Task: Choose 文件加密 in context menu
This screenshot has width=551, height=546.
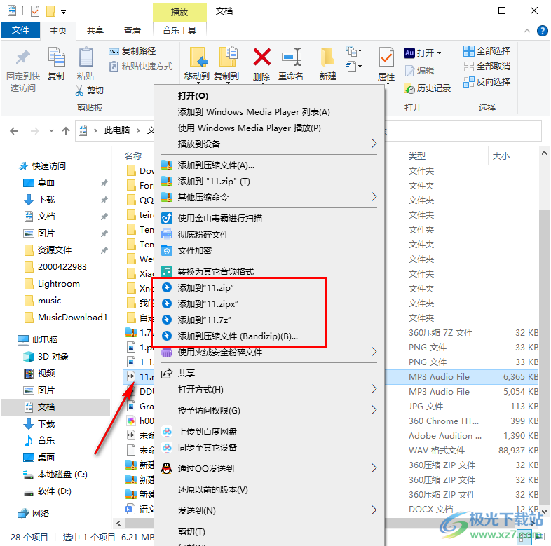Action: pos(268,251)
